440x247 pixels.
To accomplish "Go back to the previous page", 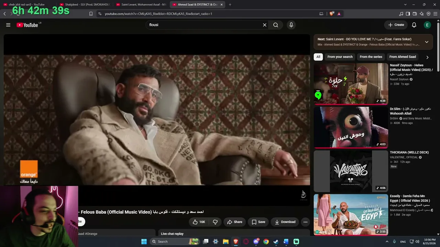I will (4, 14).
